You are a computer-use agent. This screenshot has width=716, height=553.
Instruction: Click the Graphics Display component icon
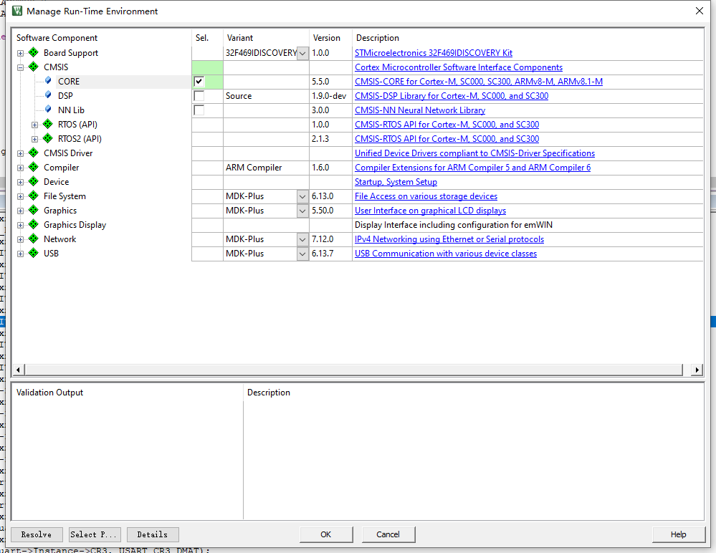coord(33,224)
